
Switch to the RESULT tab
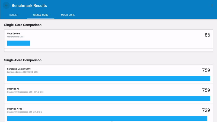point(14,15)
